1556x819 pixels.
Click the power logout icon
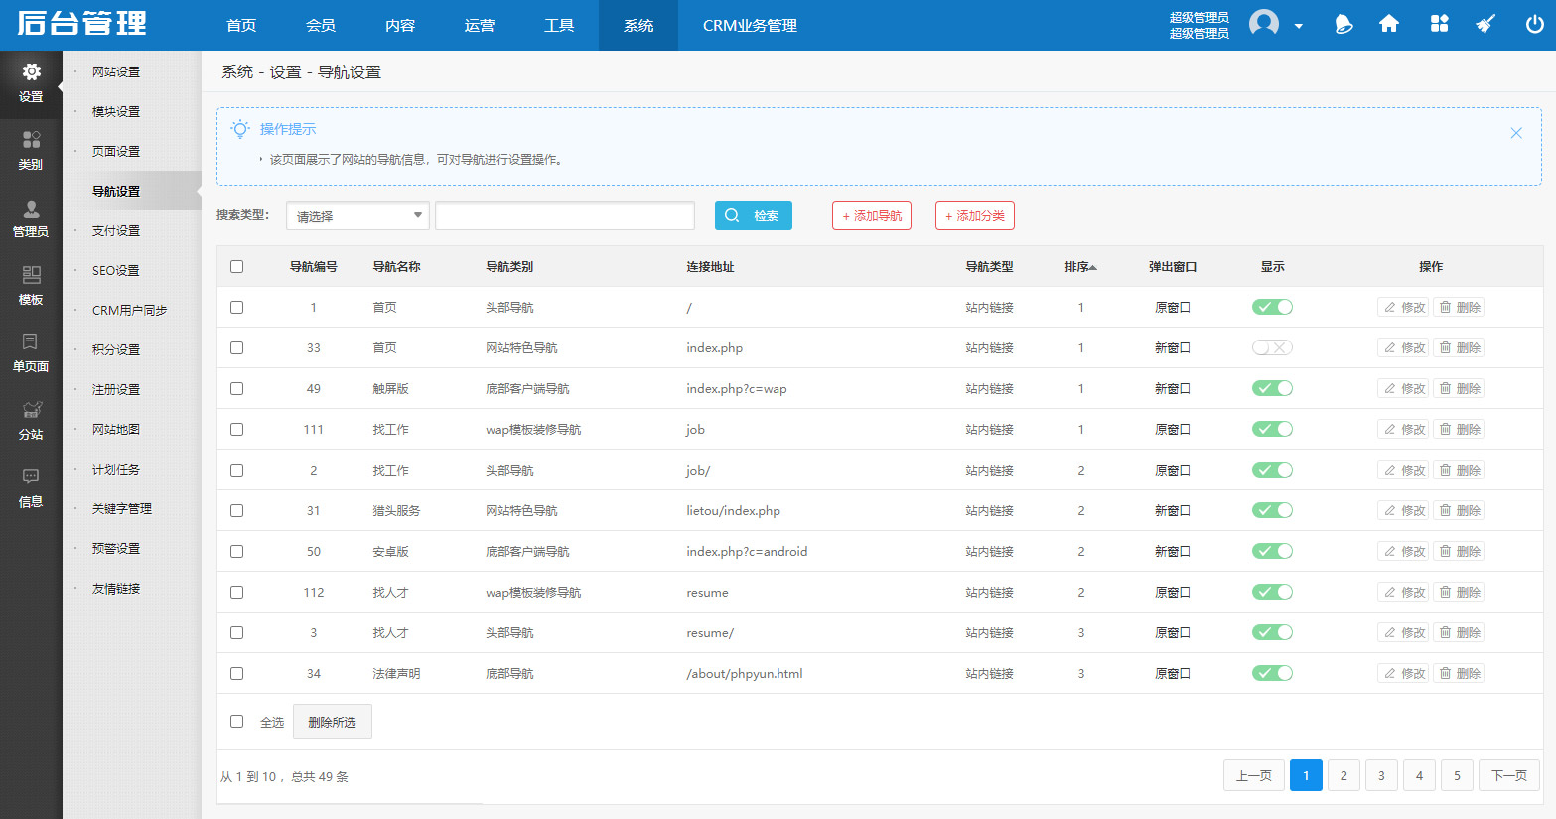(1534, 24)
